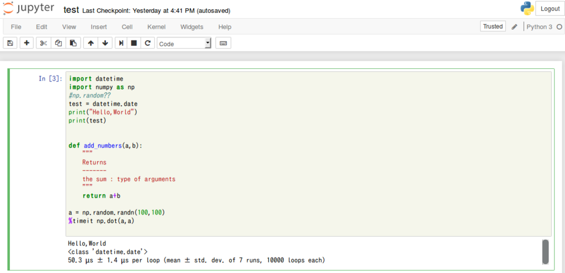Insert a cell below with plus icon
Image resolution: width=565 pixels, height=273 pixels.
[x=26, y=43]
